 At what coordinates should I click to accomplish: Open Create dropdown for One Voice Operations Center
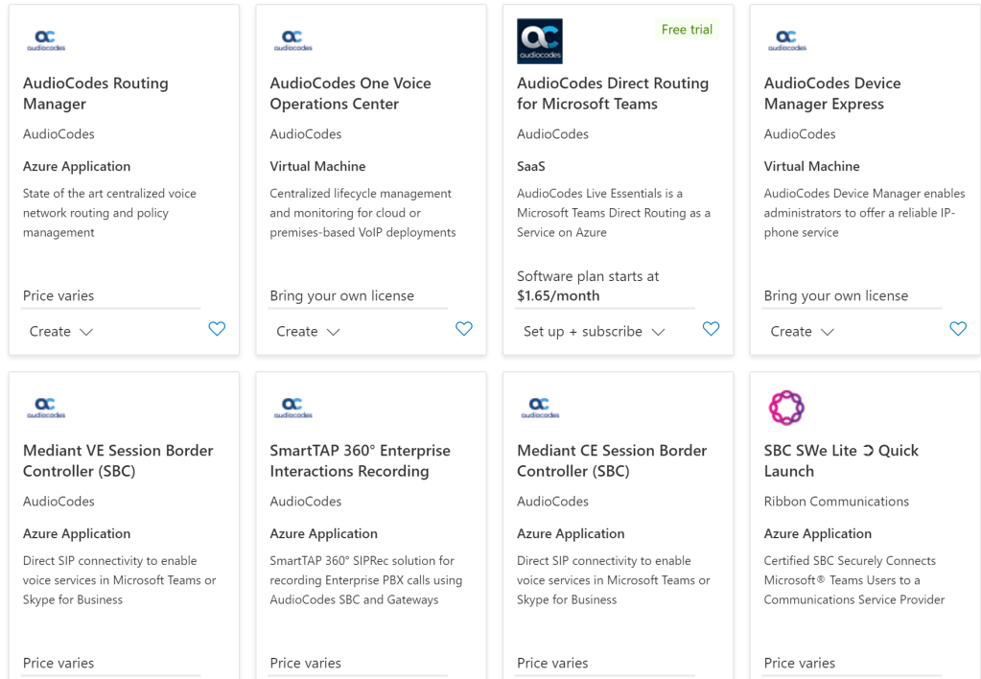click(308, 332)
